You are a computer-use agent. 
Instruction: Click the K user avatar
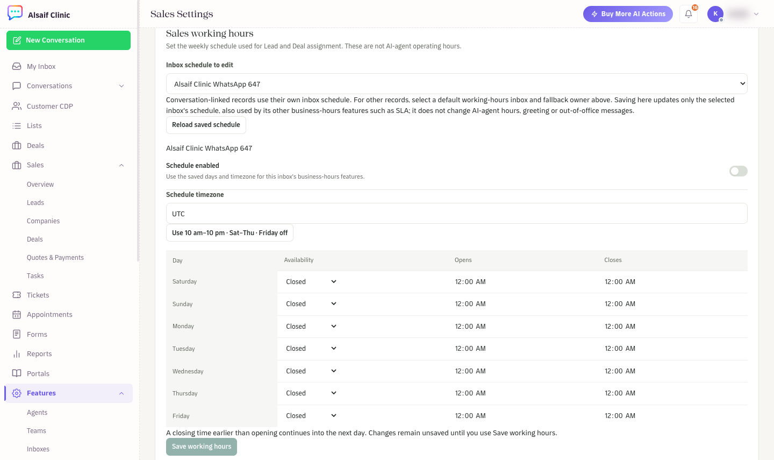point(715,14)
